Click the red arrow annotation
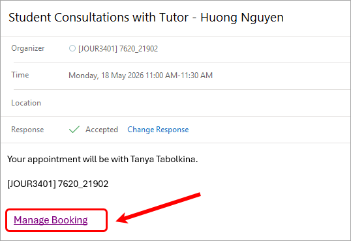351x241 pixels. pos(158,208)
